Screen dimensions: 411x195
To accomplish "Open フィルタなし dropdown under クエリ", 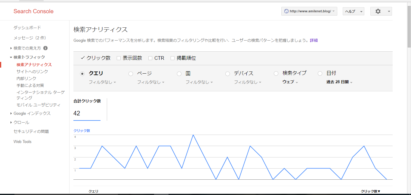I will click(x=102, y=82).
